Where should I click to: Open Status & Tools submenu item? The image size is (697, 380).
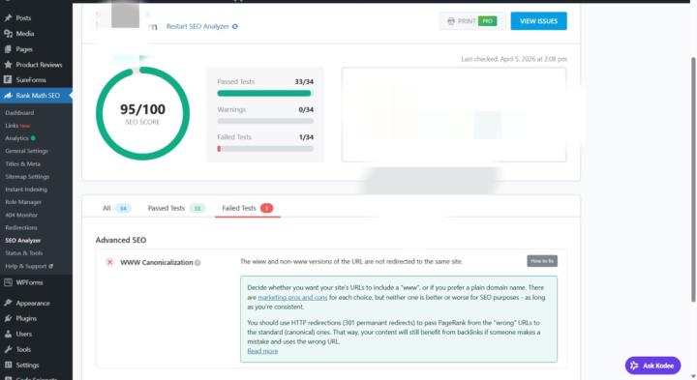(x=24, y=253)
